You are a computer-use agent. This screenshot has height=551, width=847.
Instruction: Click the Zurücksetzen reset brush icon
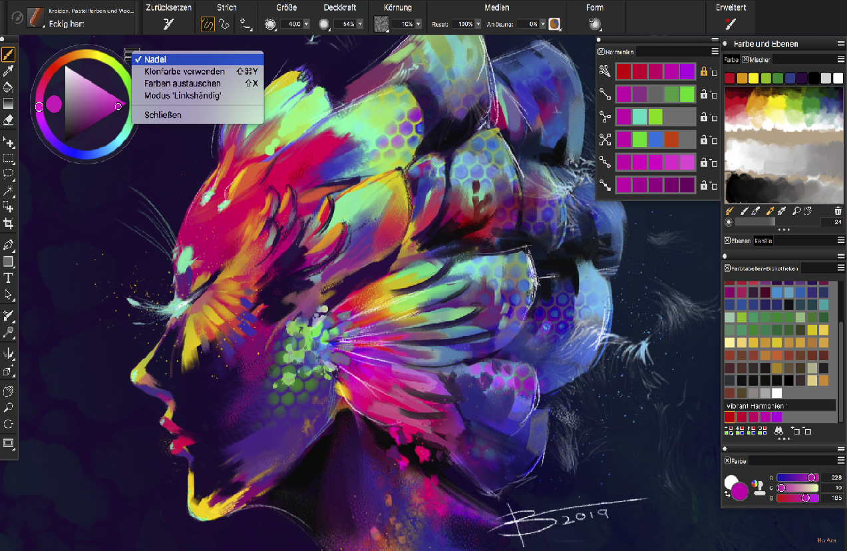tap(168, 24)
